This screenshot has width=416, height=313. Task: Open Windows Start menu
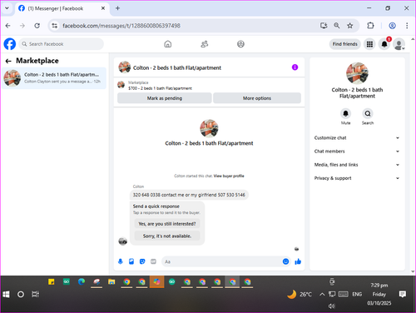coord(6,294)
